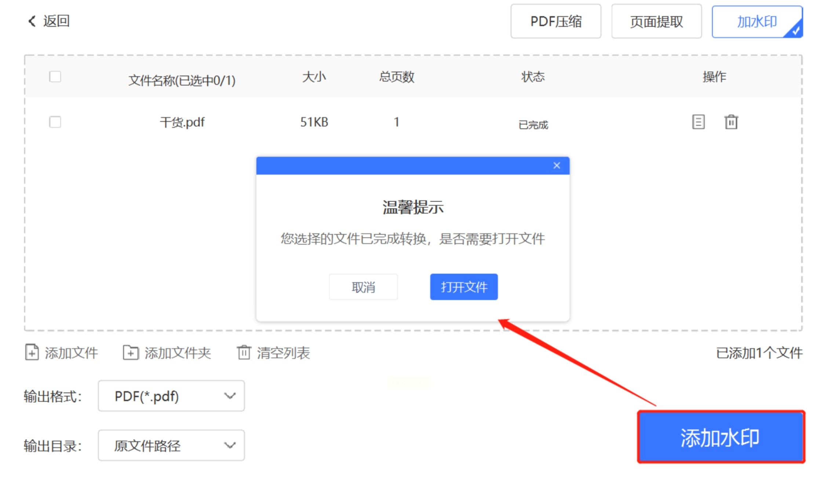The height and width of the screenshot is (483, 820).
Task: Switch to the 页面提取 tab
Action: (x=656, y=22)
